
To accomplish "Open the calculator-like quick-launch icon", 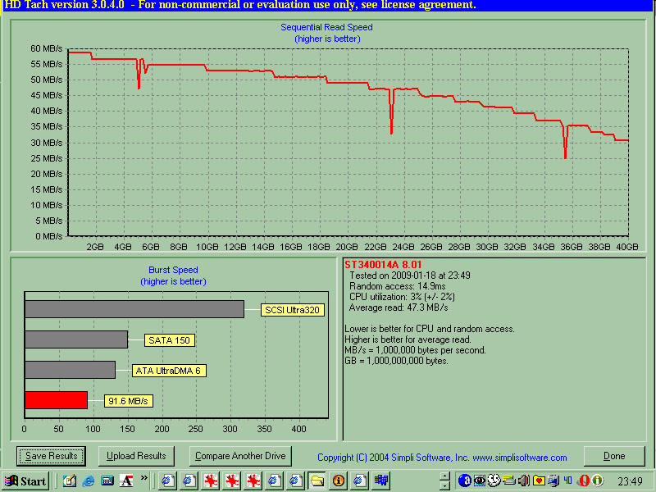I will [107, 481].
